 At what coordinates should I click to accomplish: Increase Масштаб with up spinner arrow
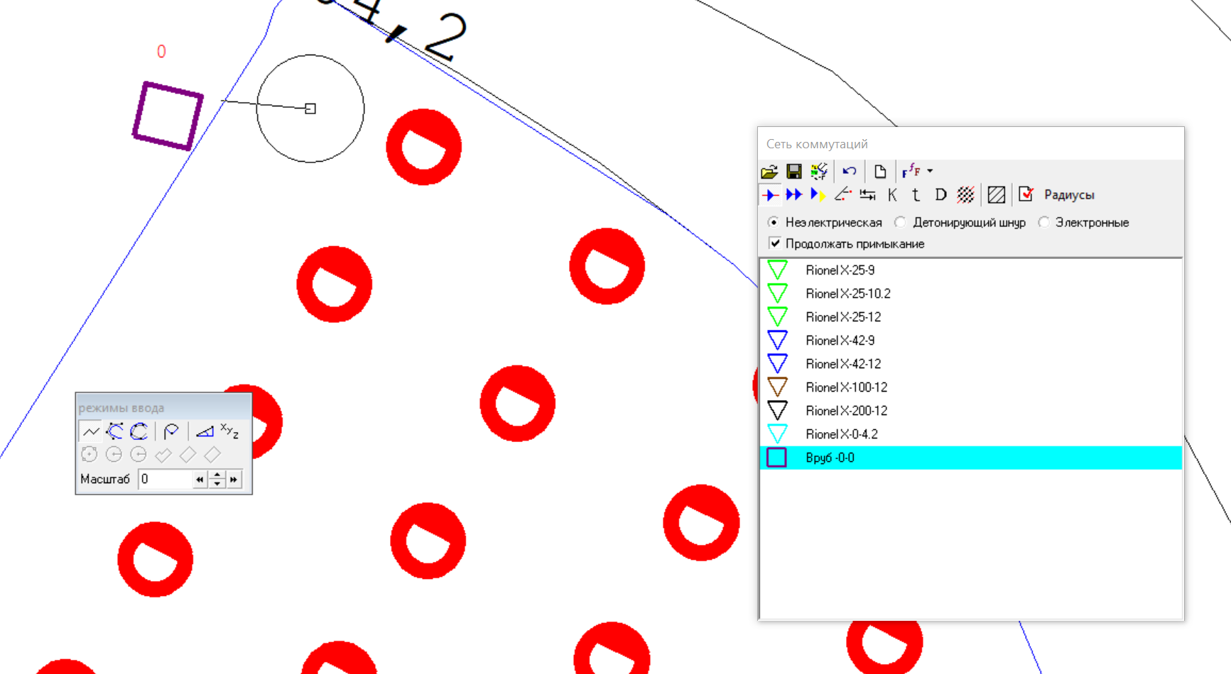(x=217, y=475)
